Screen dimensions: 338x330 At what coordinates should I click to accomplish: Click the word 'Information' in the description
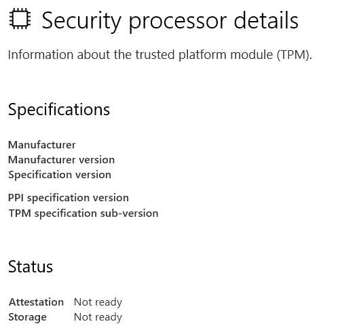[41, 55]
